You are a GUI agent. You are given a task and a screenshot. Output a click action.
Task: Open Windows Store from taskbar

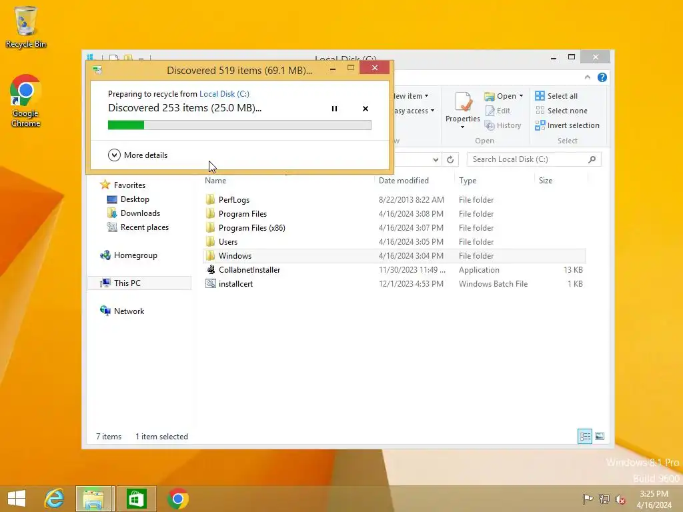[x=136, y=499]
